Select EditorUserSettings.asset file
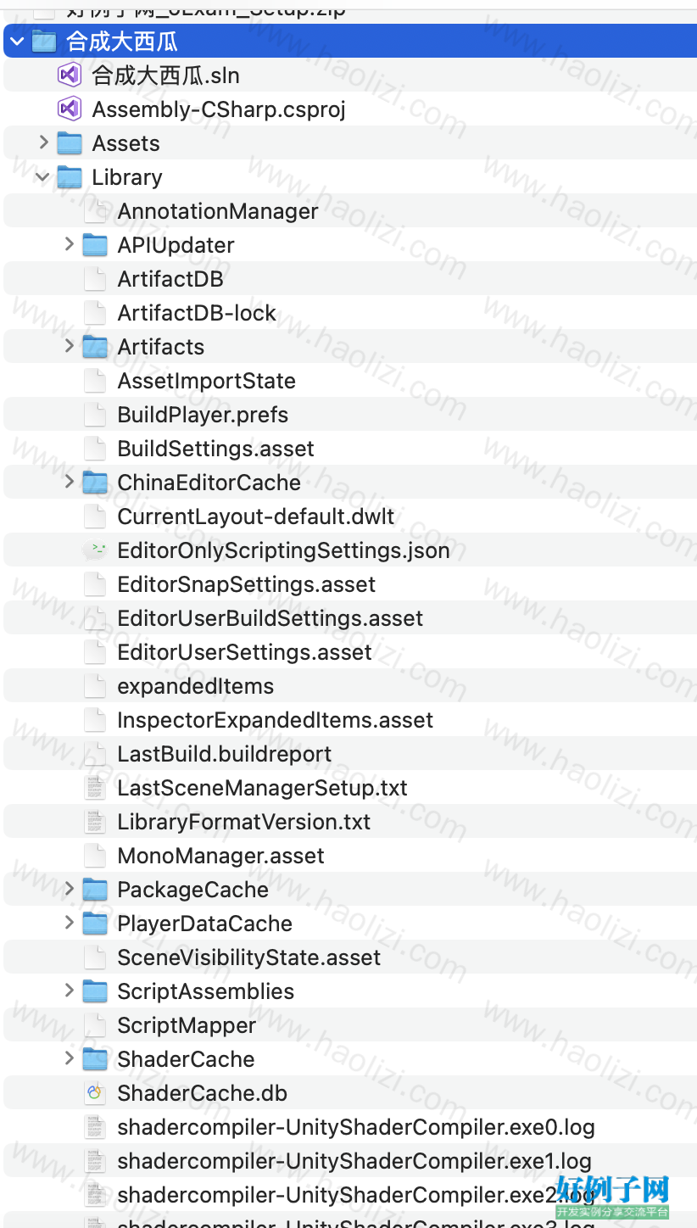Screen dimensions: 697x1228 click(x=244, y=652)
